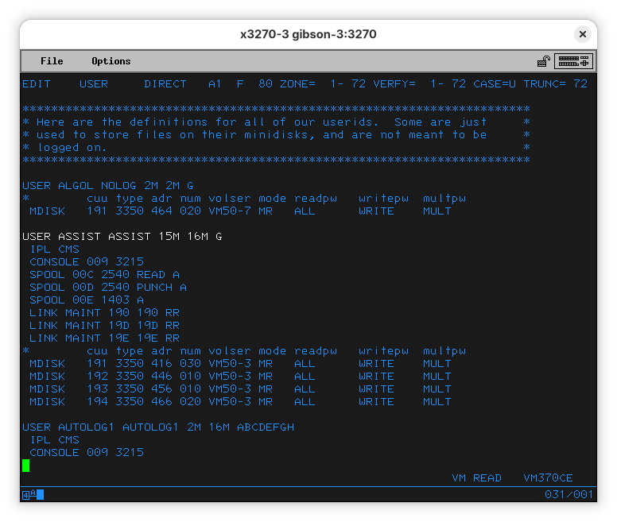Click the unlocked padlock icon
This screenshot has height=522, width=617.
tap(544, 61)
